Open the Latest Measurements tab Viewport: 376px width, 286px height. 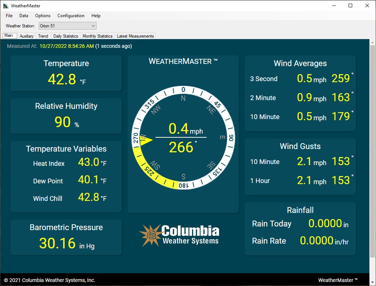tap(135, 36)
